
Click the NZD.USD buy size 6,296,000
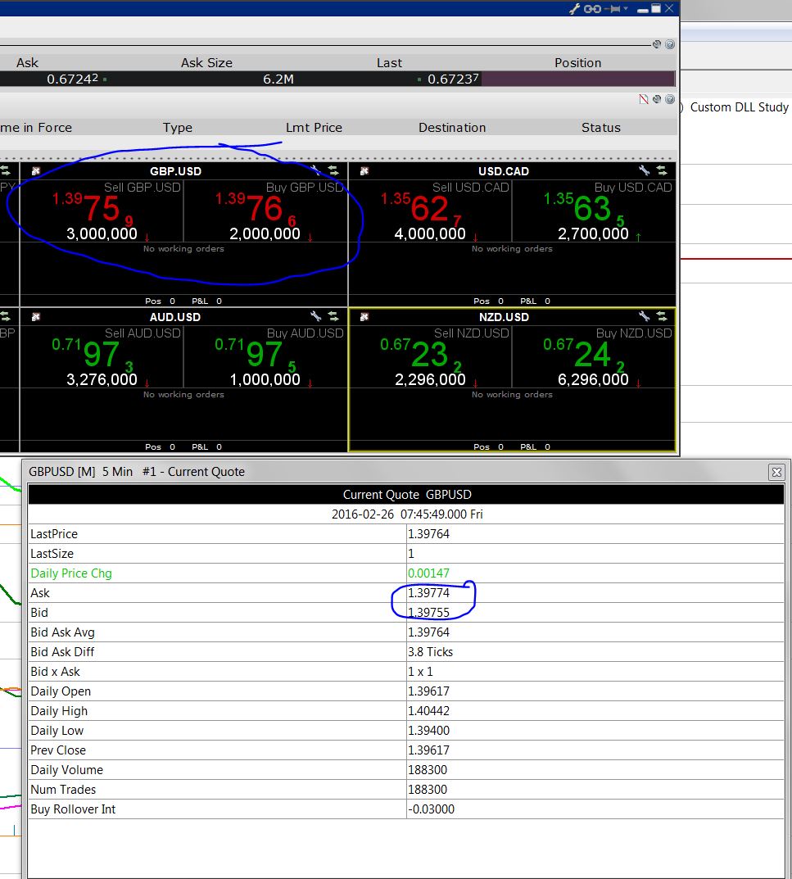tap(593, 379)
